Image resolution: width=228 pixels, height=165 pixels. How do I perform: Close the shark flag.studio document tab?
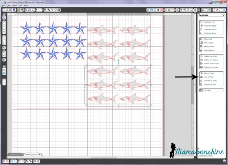pyautogui.click(x=40, y=155)
